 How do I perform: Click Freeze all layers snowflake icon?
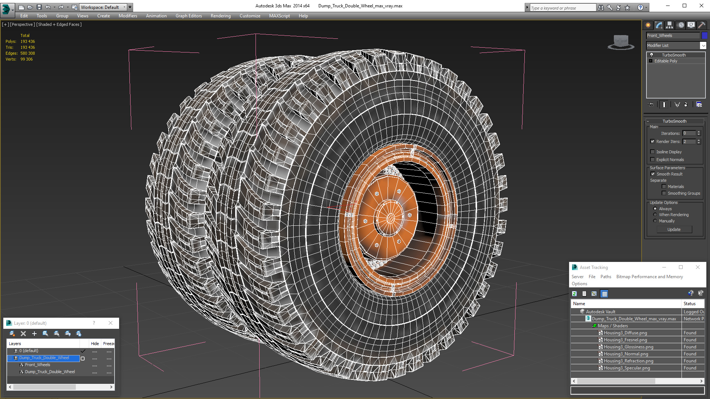pyautogui.click(x=79, y=334)
